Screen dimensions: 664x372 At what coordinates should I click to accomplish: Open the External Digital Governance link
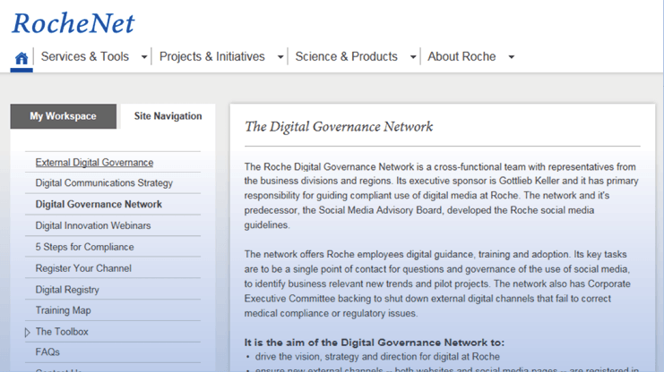click(94, 163)
